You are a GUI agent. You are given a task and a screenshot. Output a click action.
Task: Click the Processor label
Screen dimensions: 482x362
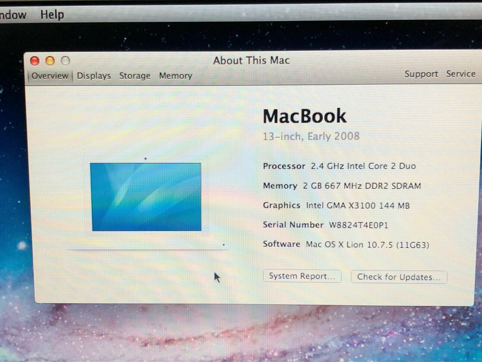tap(284, 166)
